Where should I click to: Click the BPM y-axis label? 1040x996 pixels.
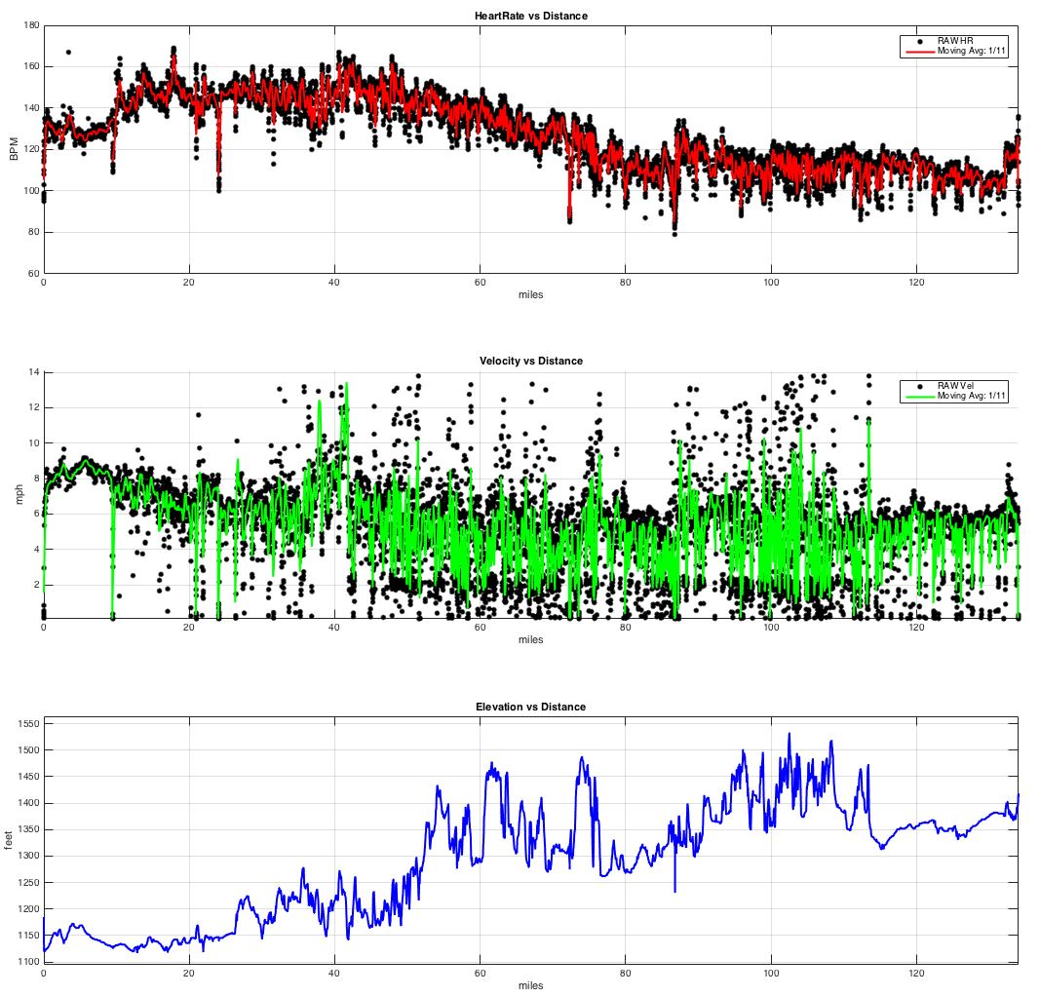[x=14, y=150]
